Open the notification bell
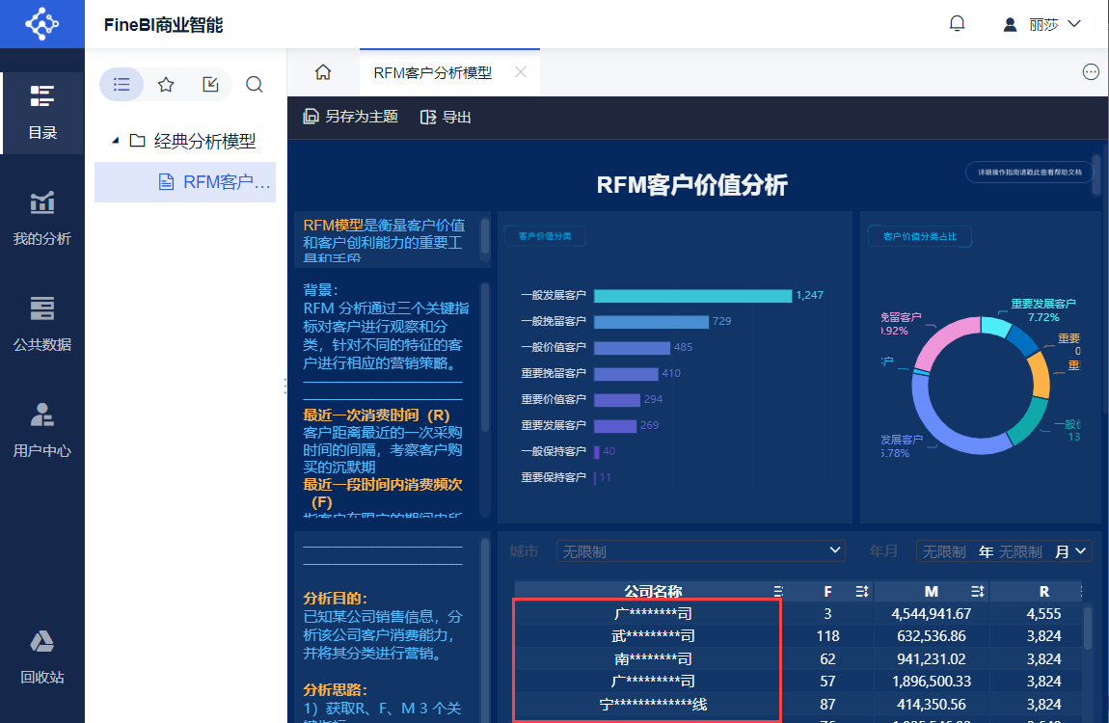1109x723 pixels. tap(957, 24)
